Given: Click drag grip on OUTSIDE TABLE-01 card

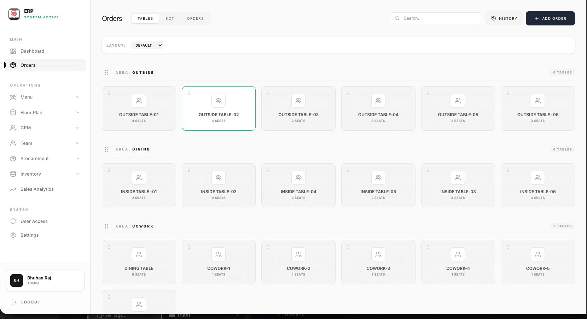Looking at the screenshot, I should tap(109, 93).
